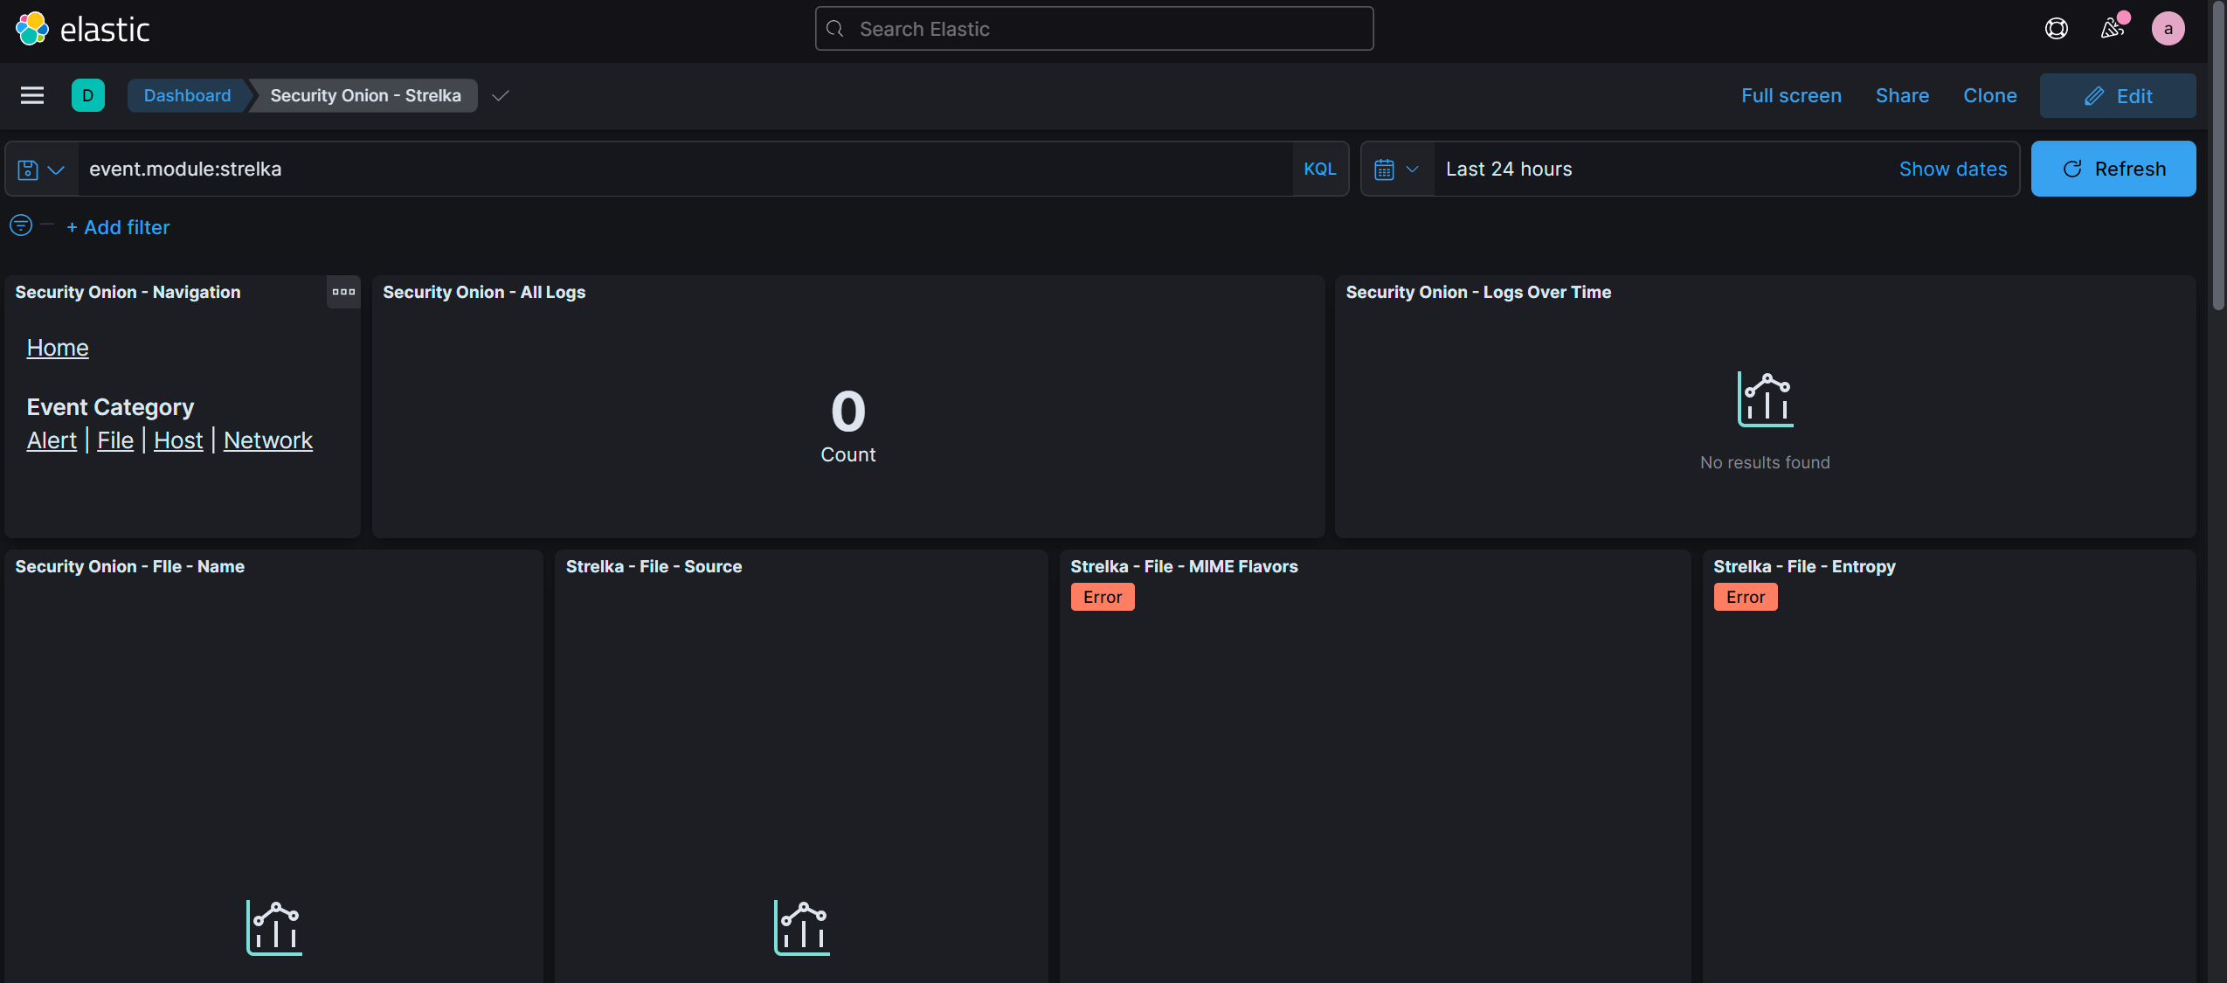The width and height of the screenshot is (2227, 983).
Task: Click Security Onion - File - Name title
Action: [x=129, y=566]
